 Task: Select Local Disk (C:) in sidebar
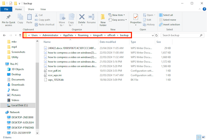coord(18,105)
